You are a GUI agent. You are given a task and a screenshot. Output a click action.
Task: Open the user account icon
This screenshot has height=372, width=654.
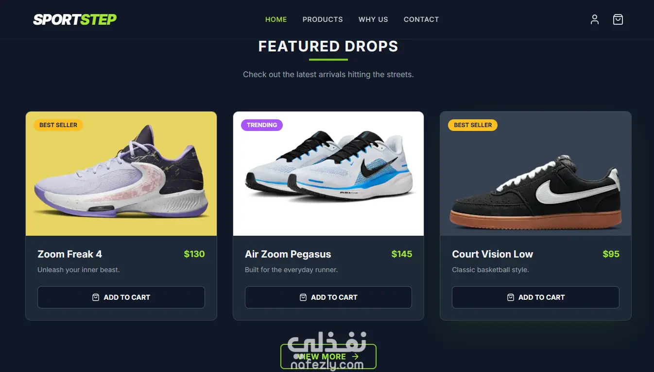[x=594, y=19]
